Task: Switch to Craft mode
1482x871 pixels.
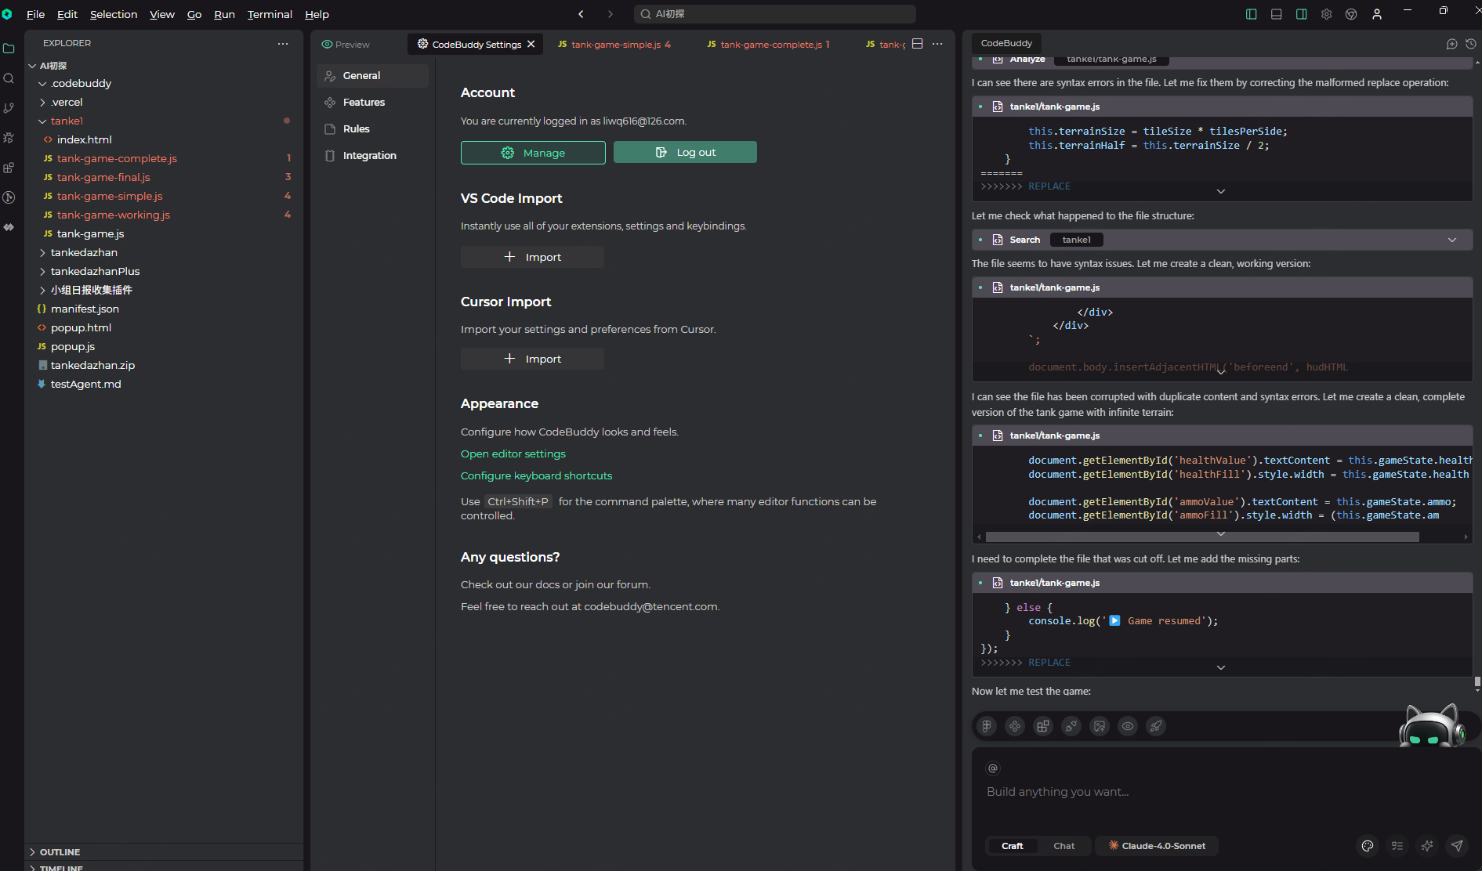Action: (1012, 846)
